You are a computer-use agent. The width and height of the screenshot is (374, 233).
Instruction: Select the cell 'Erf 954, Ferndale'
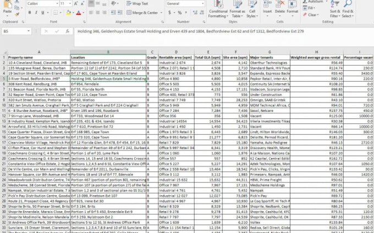point(108,84)
